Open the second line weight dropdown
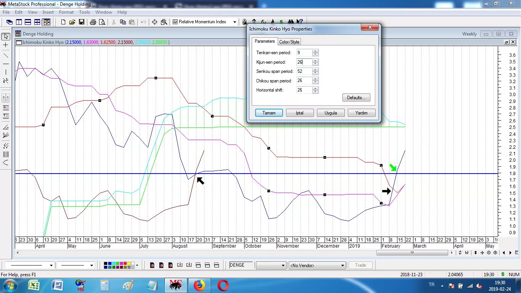The height and width of the screenshot is (293, 521). pyautogui.click(x=91, y=265)
